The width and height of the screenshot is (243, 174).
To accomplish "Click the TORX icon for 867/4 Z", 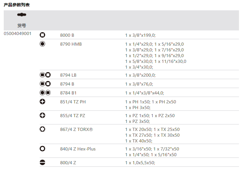I will 43,129.
